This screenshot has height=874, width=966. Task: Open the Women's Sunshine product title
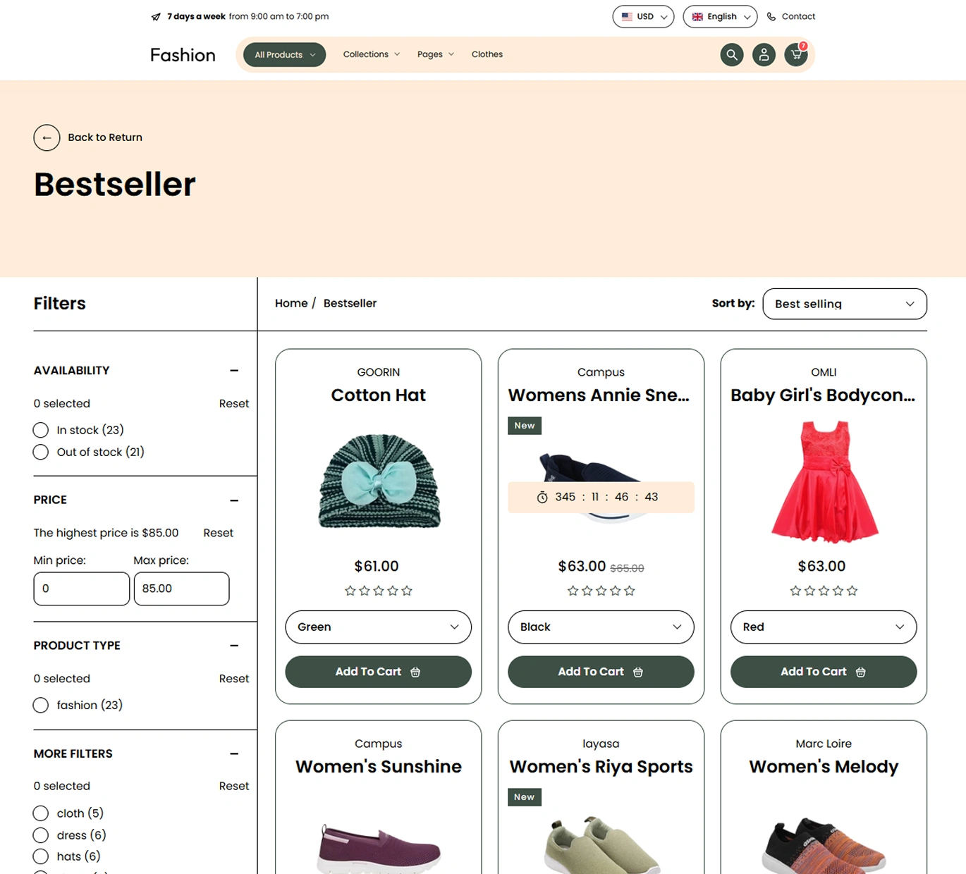tap(379, 767)
